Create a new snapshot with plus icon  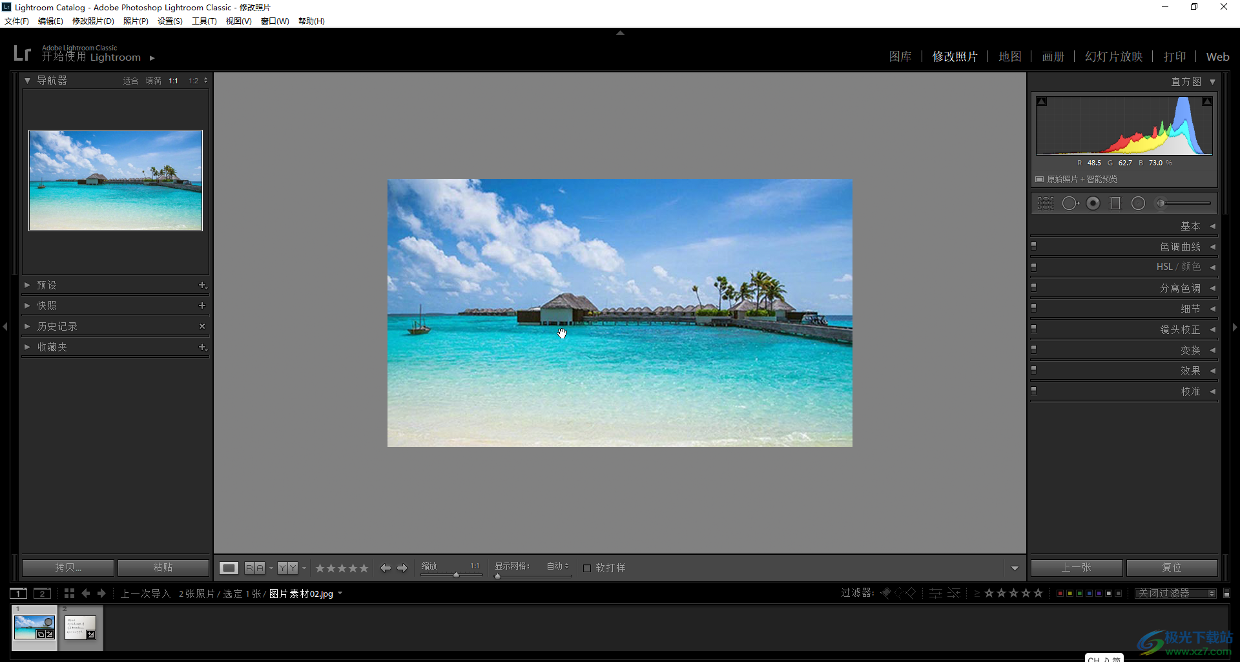202,305
